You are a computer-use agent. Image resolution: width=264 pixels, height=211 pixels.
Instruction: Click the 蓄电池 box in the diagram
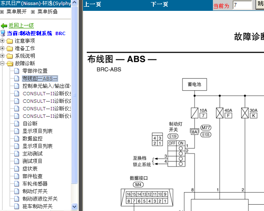tap(194, 84)
